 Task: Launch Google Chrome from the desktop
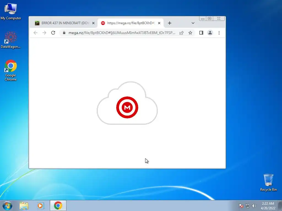11,70
